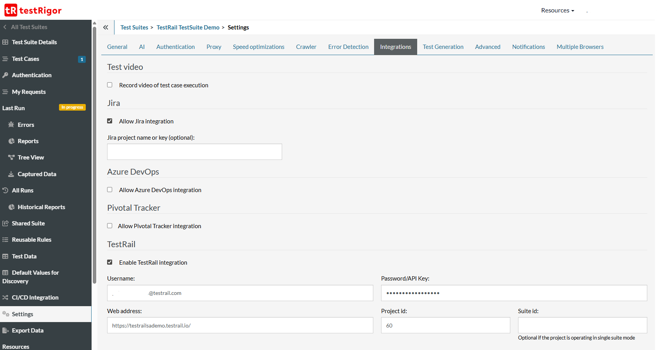
Task: Click the Errors bug icon
Action: point(11,125)
